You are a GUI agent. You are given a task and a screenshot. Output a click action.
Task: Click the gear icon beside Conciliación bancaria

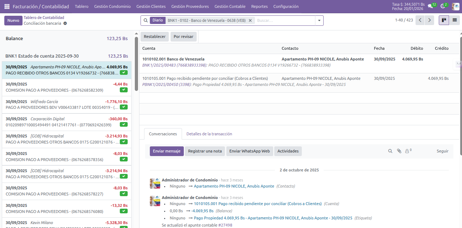coord(65,23)
